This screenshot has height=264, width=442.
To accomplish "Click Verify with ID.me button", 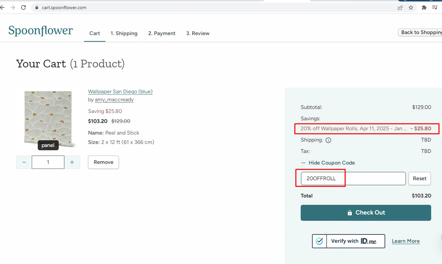I will pyautogui.click(x=349, y=241).
